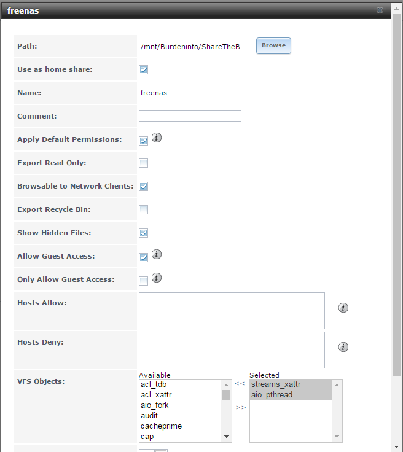
Task: Select cap in Available list
Action: 181,437
